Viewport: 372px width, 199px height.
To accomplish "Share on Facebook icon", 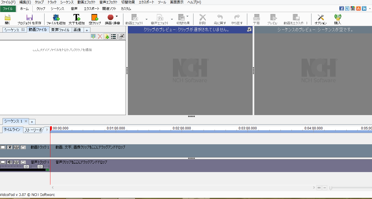I will click(x=341, y=8).
